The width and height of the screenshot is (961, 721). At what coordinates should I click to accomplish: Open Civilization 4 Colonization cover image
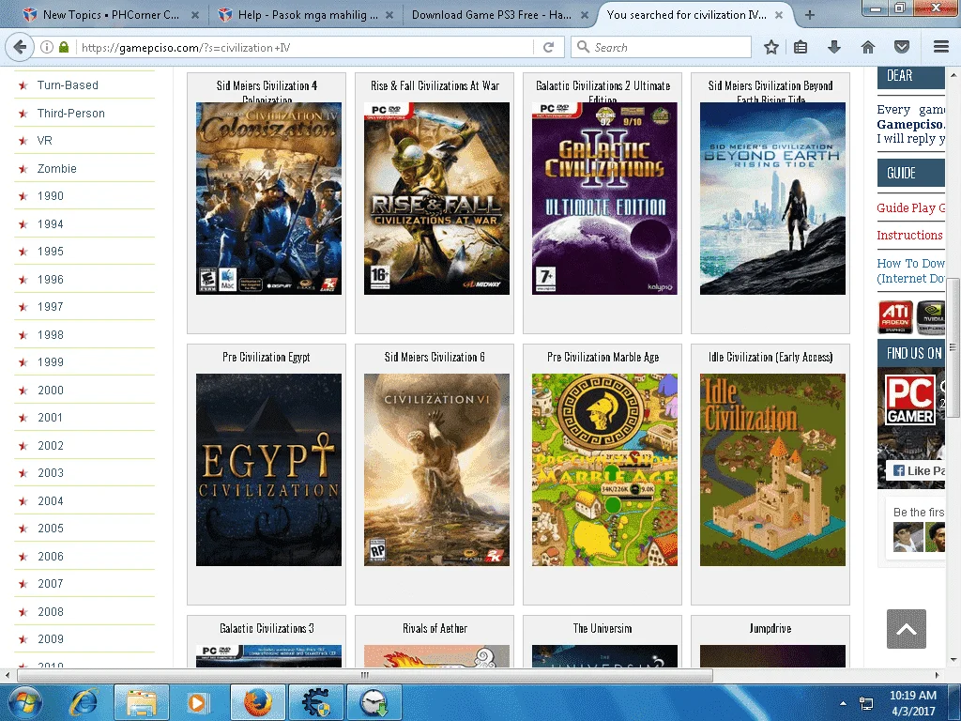click(268, 199)
